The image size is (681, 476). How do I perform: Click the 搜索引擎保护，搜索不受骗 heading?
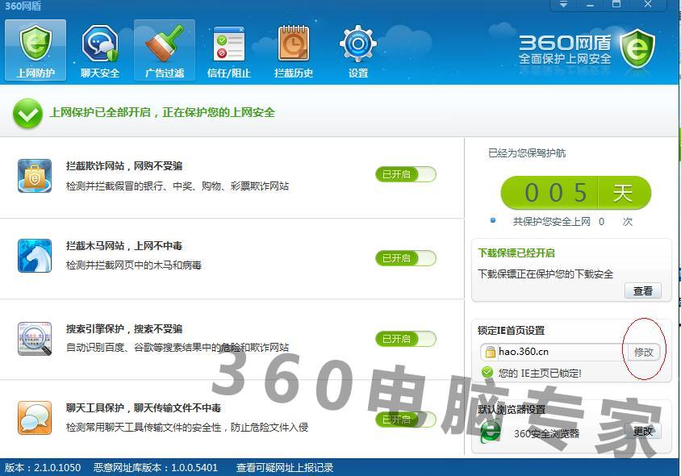coord(124,329)
